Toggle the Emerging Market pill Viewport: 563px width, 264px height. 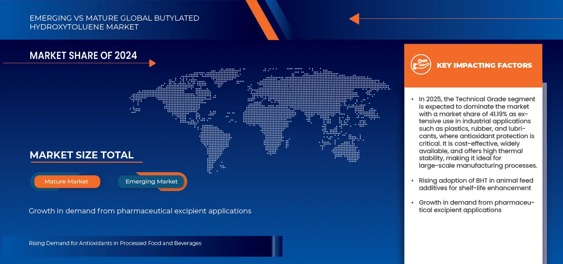[x=151, y=181]
